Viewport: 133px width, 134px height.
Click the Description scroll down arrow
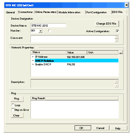[116, 86]
